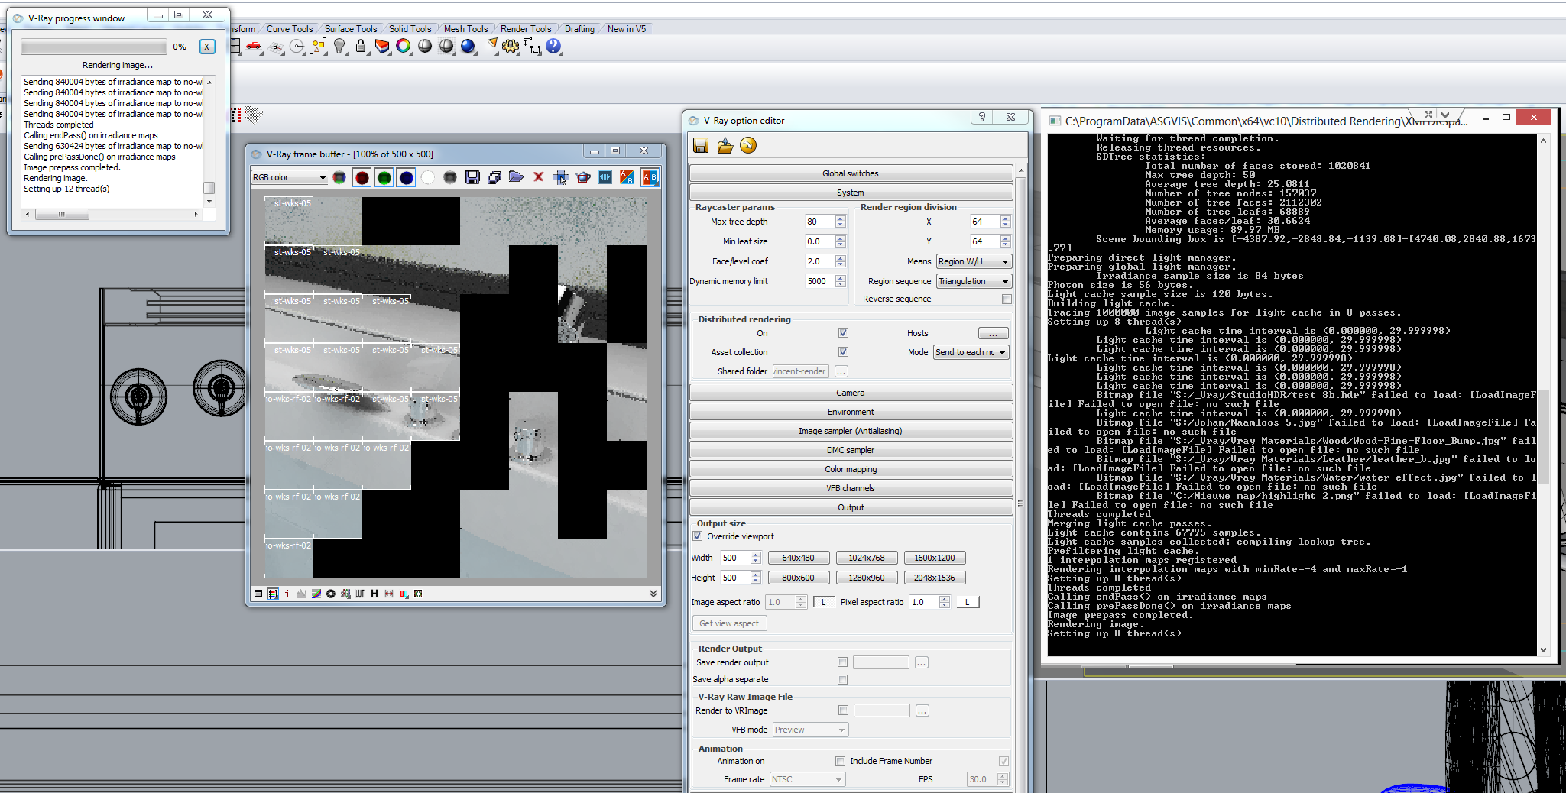Open the Mesh Tools tab
The width and height of the screenshot is (1566, 793).
click(x=465, y=29)
